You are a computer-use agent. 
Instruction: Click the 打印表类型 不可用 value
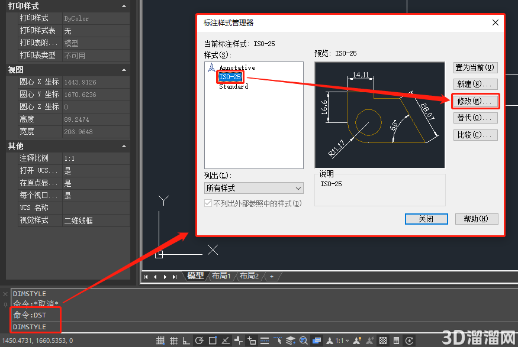[x=96, y=56]
